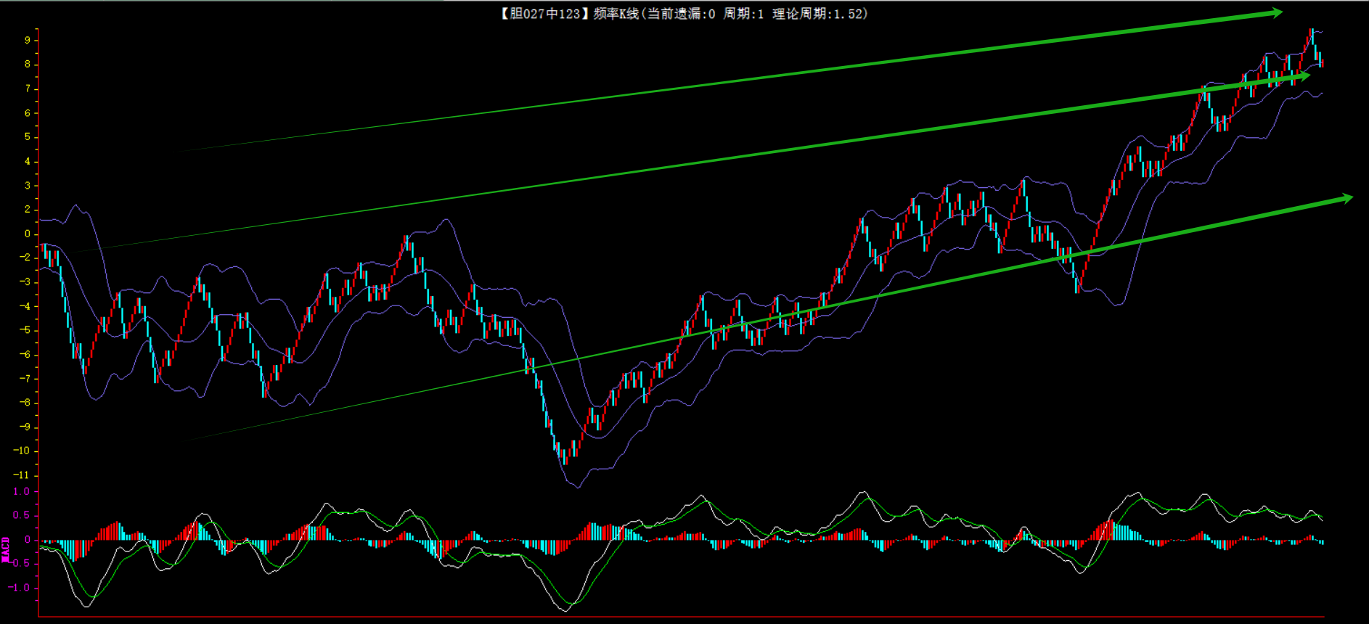The height and width of the screenshot is (624, 1369).
Task: Click the lowest green trendline arrowhead
Action: 1345,198
